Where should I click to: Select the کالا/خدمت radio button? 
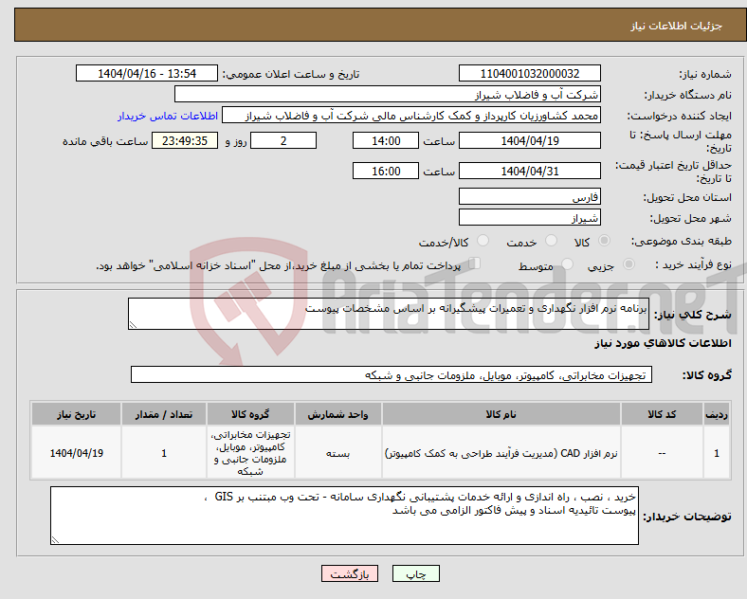click(x=483, y=241)
